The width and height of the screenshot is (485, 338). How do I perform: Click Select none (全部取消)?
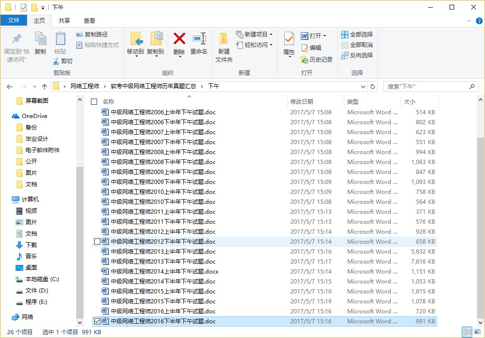[x=357, y=45]
